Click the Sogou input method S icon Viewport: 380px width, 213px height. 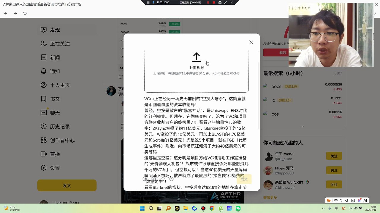329,200
